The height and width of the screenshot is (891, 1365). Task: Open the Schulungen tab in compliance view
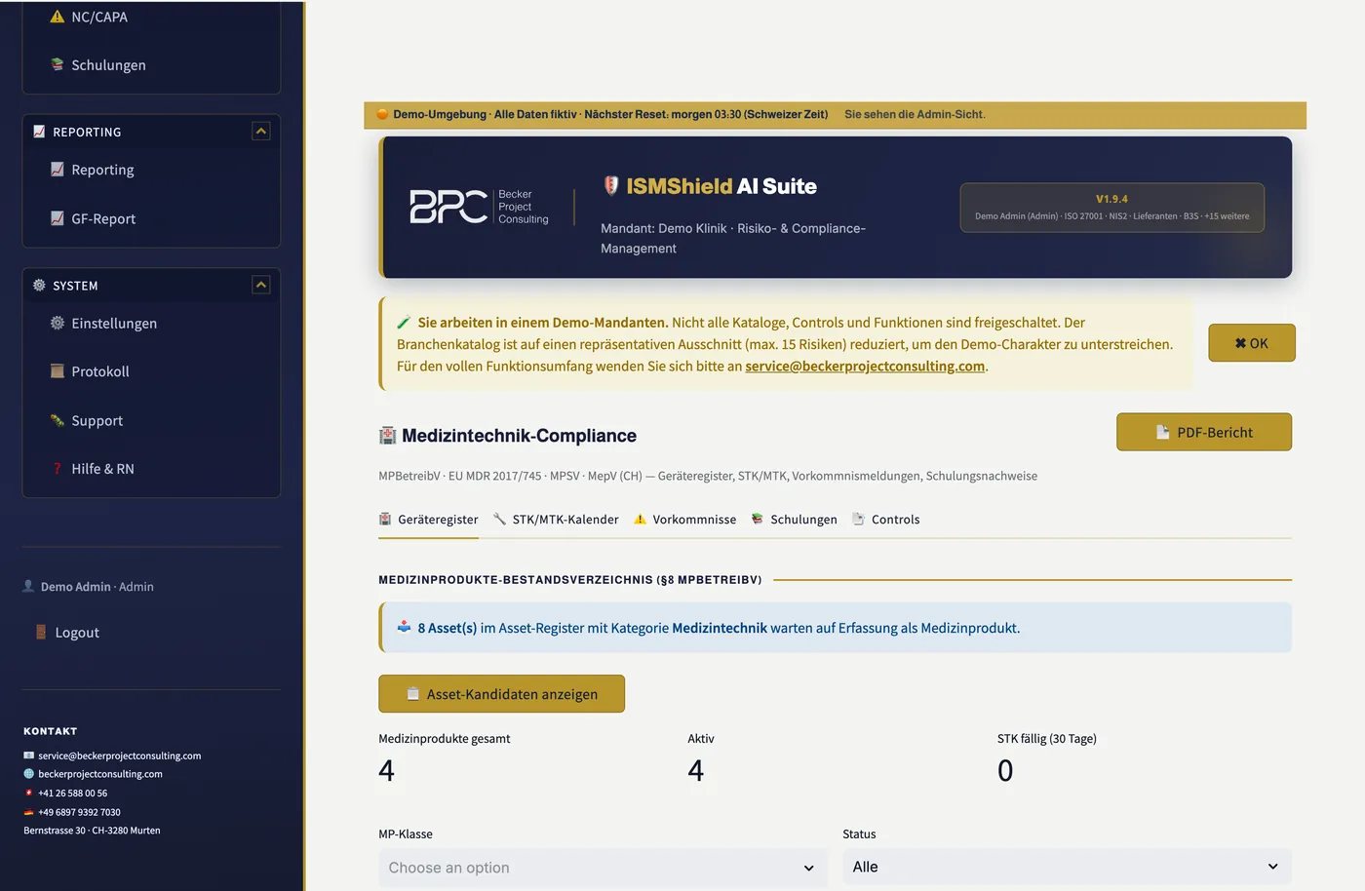pyautogui.click(x=794, y=520)
